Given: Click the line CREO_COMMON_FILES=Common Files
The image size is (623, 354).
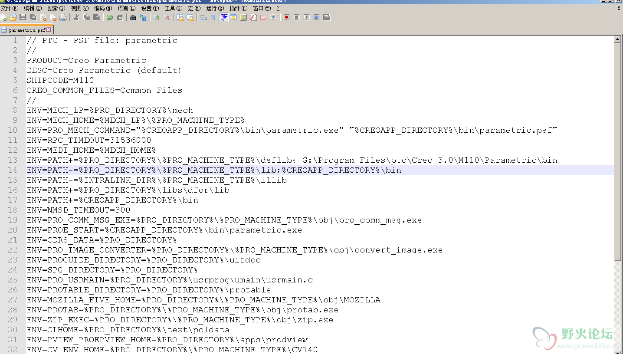Looking at the screenshot, I should coord(104,90).
